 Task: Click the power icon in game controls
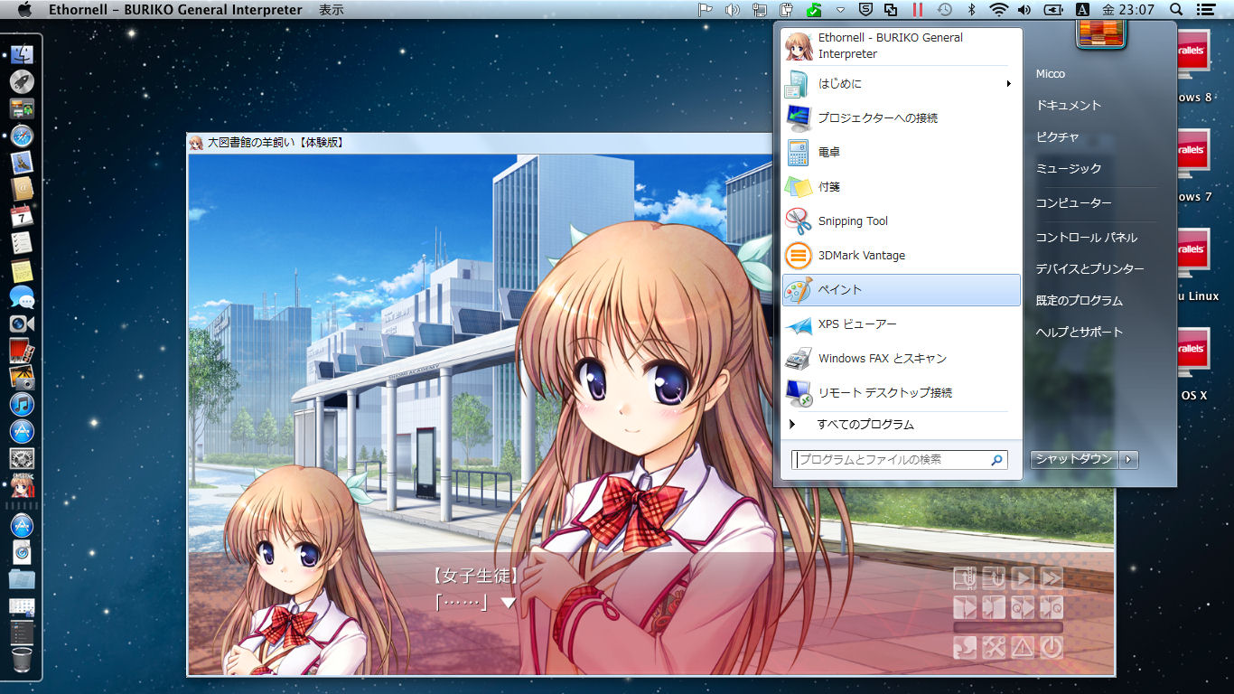[1052, 647]
